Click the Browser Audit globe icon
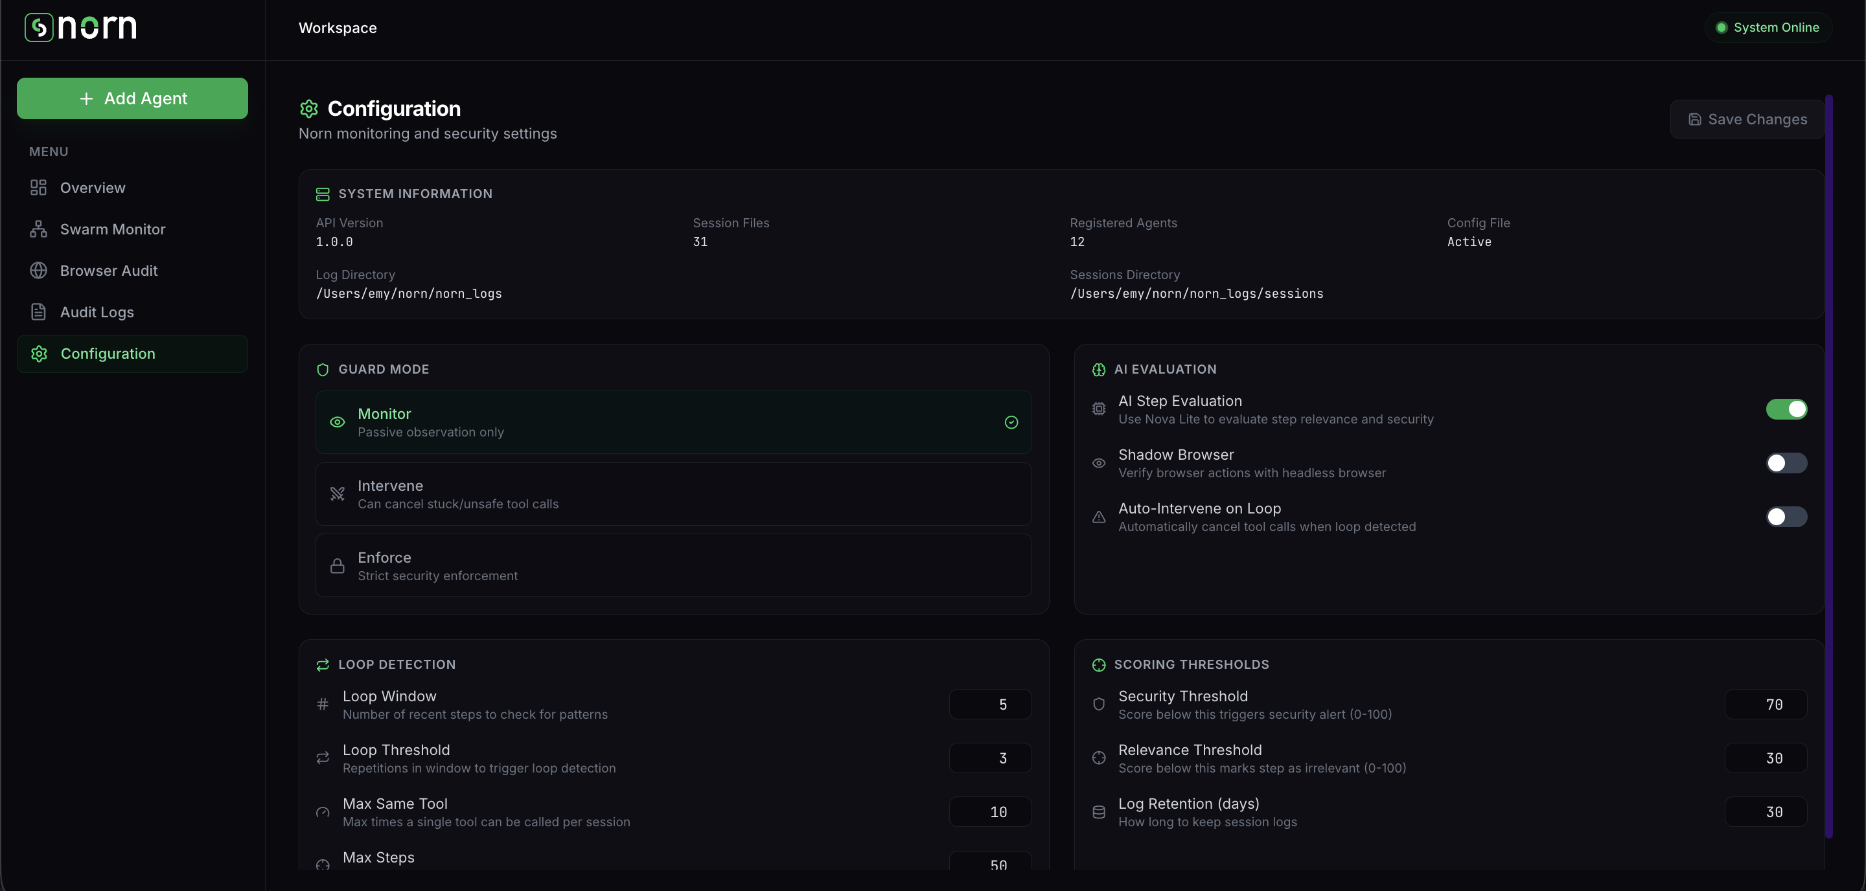This screenshot has width=1866, height=891. (38, 271)
